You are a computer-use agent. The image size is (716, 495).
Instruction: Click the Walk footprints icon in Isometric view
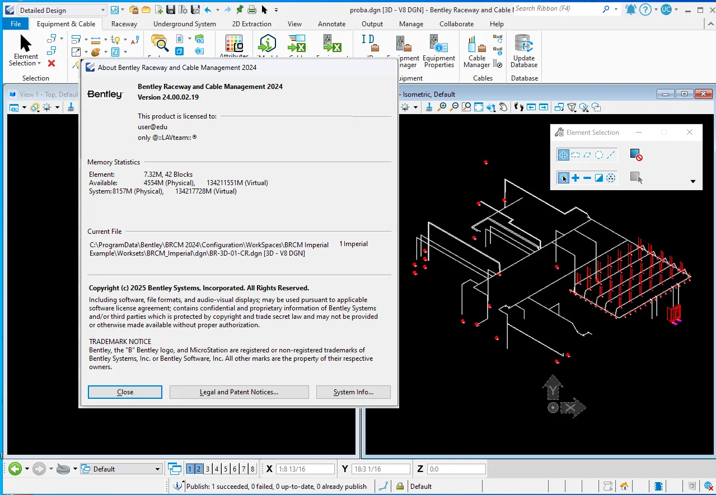tap(519, 107)
